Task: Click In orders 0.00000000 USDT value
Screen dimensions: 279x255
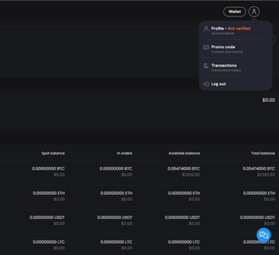Action: (115, 217)
